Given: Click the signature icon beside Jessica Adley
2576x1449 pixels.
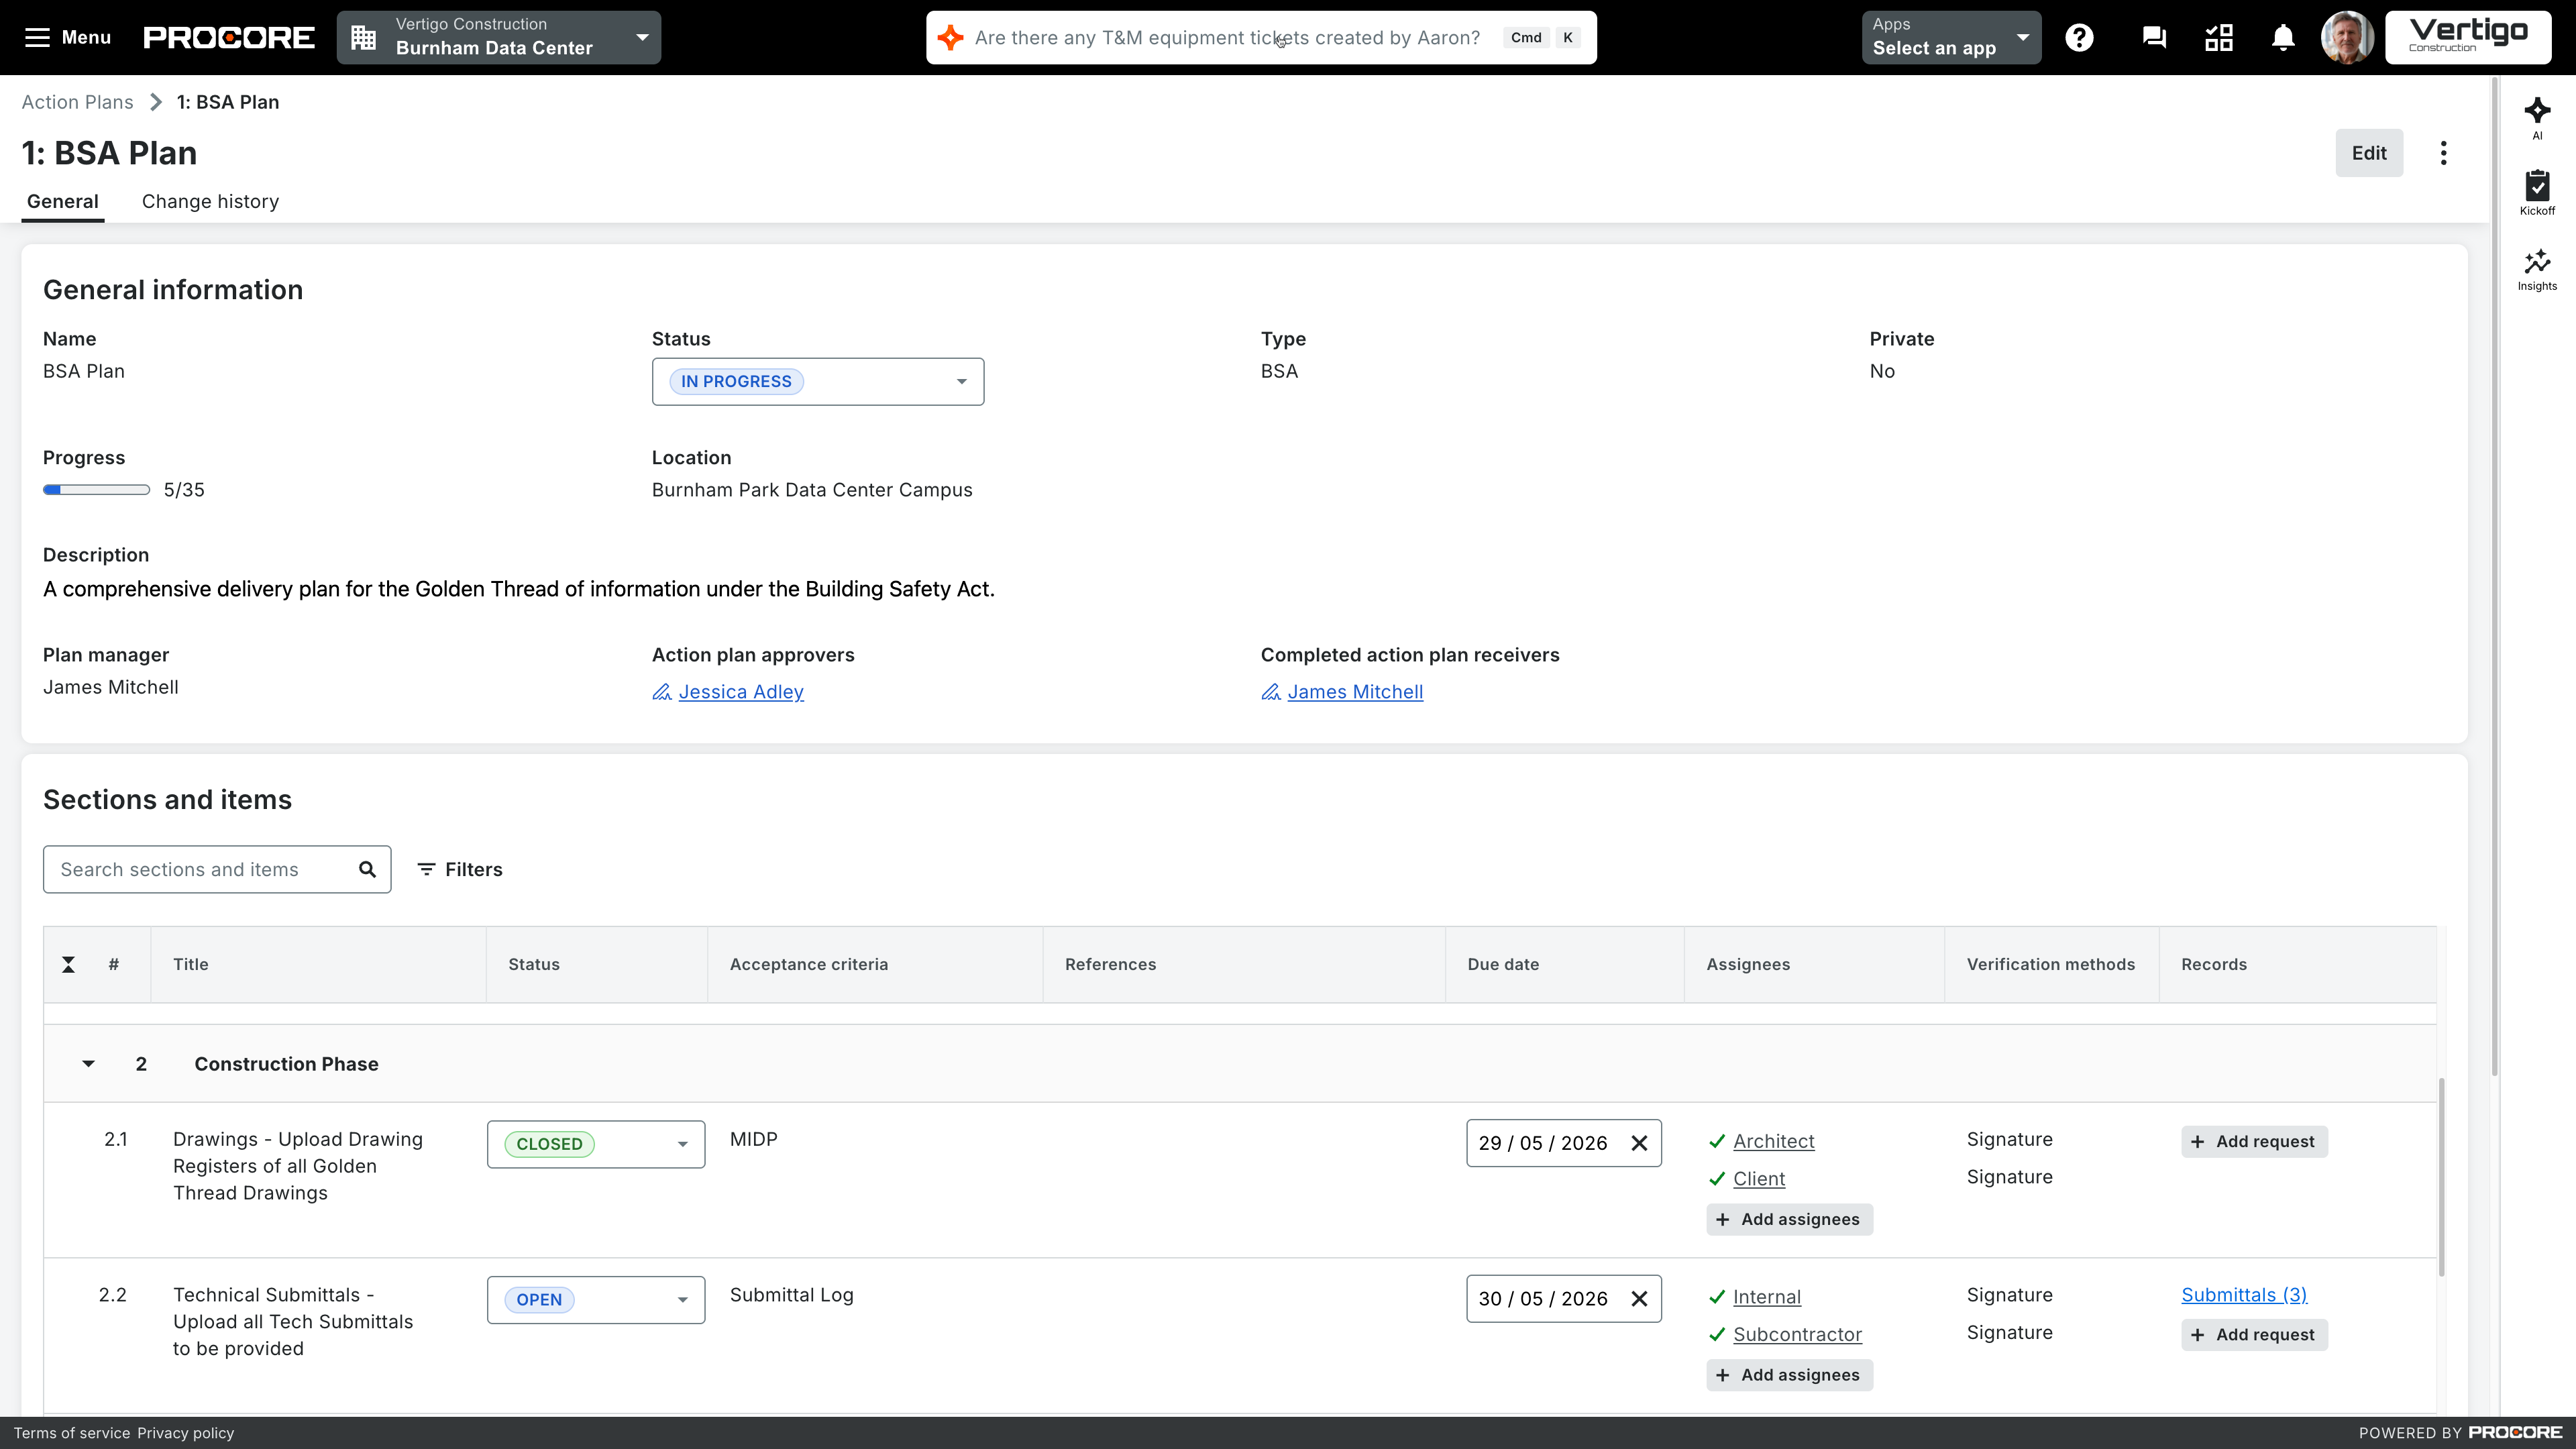Looking at the screenshot, I should [x=662, y=692].
